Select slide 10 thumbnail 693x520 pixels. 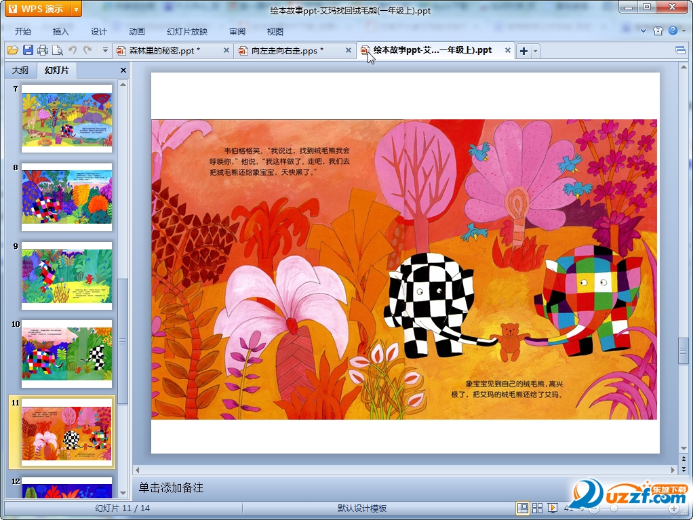[x=66, y=354]
